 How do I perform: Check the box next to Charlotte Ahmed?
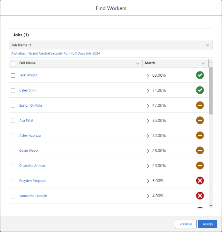coord(13,166)
